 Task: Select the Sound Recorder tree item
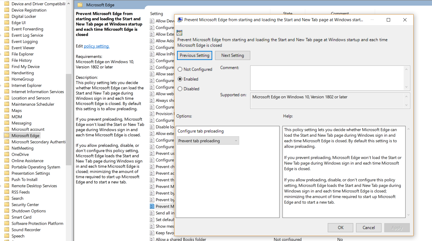coord(26,230)
